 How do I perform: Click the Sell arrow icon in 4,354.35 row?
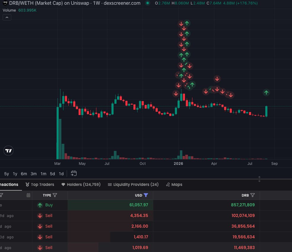tap(40, 216)
